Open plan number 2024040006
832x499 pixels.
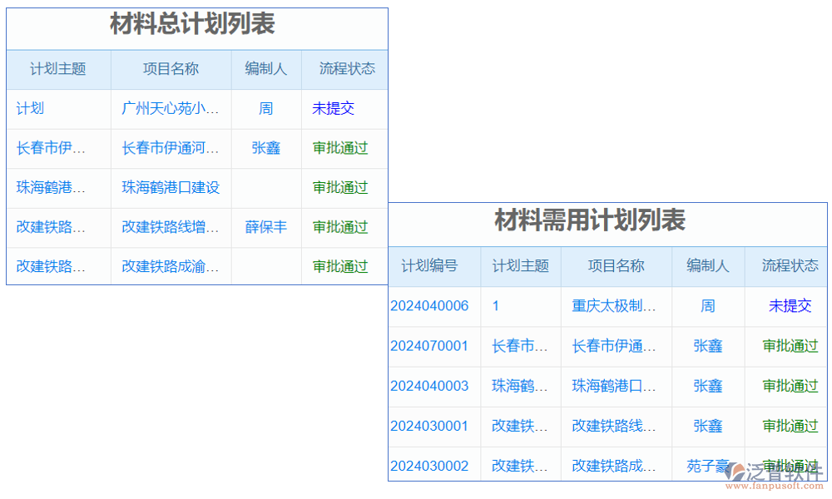click(x=430, y=306)
